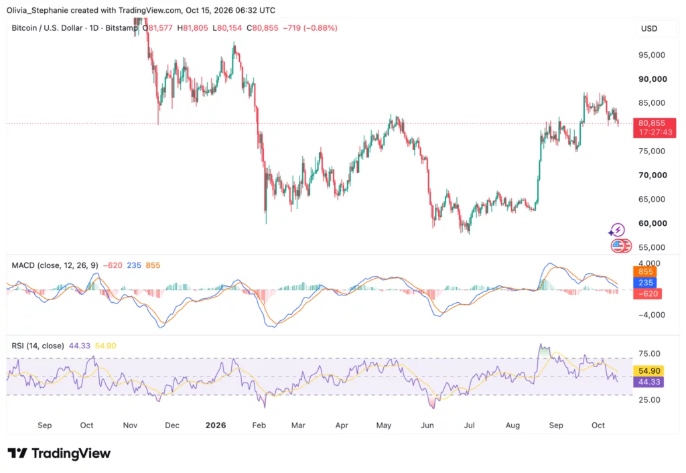The height and width of the screenshot is (473, 686).
Task: Click the Jun label on time axis
Action: click(427, 425)
